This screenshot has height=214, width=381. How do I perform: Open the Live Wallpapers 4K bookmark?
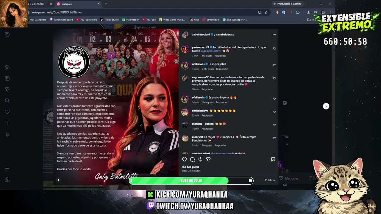coord(235,20)
